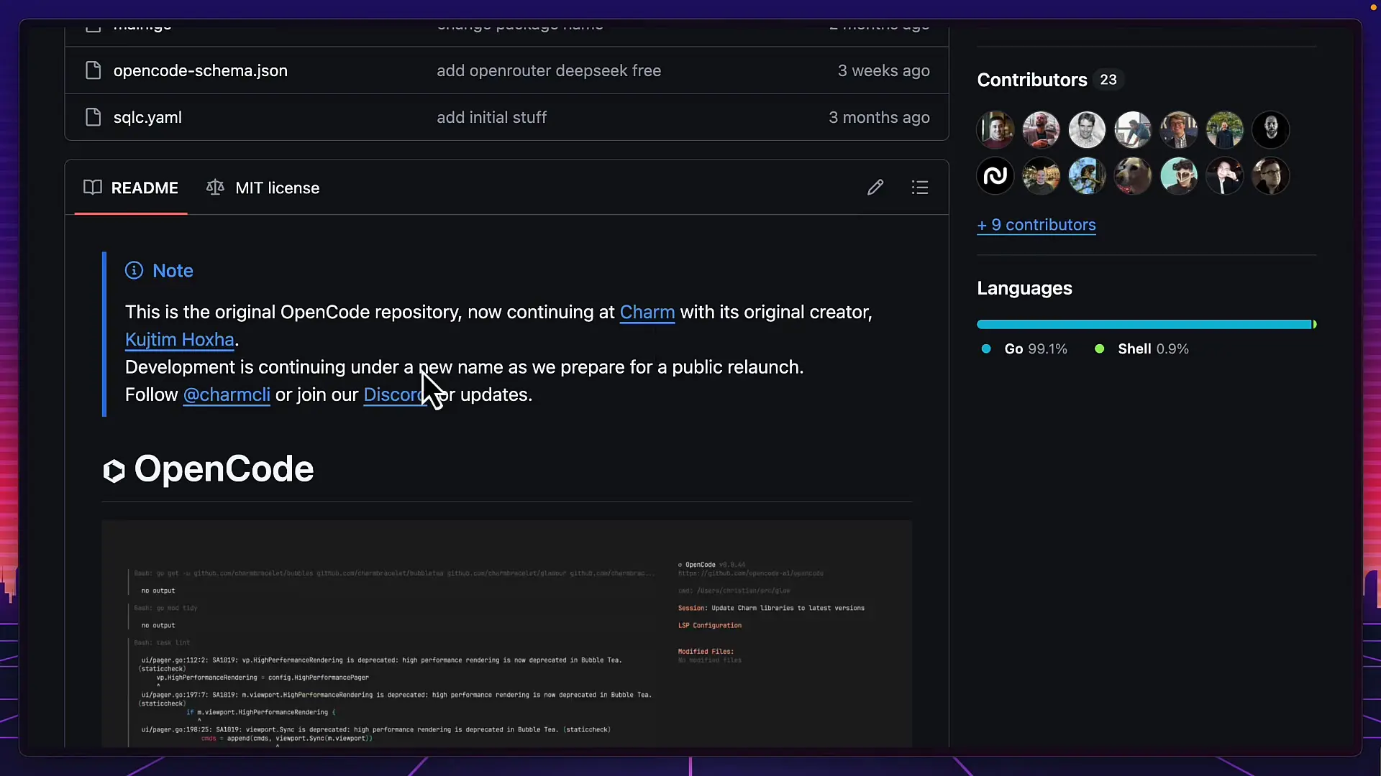The width and height of the screenshot is (1381, 776).
Task: Click the info icon next to Note
Action: click(x=134, y=270)
